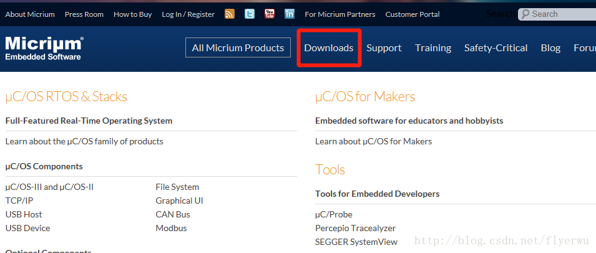Viewport: 596px width, 253px height.
Task: Click All Micrium Products button
Action: tap(238, 47)
